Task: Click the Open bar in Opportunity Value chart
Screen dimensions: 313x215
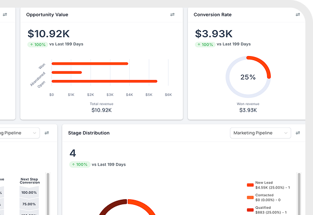Action: 104,81
